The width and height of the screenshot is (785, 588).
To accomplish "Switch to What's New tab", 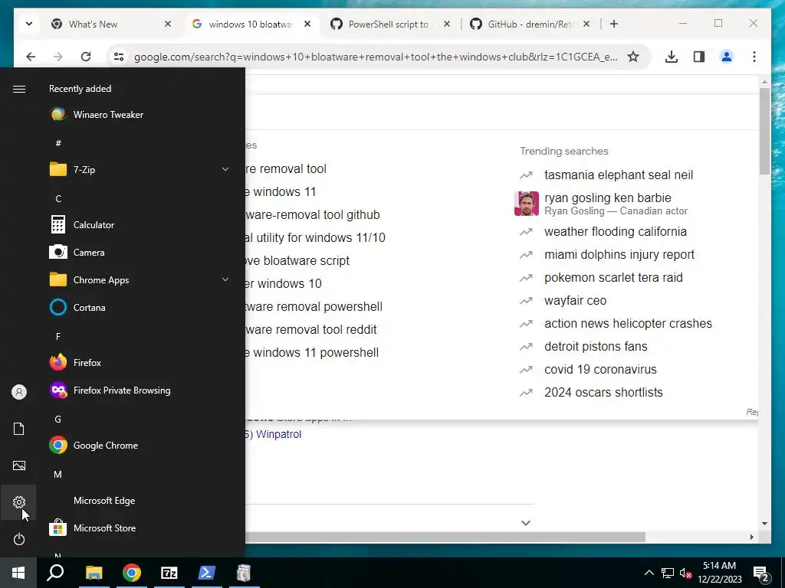I will click(110, 24).
